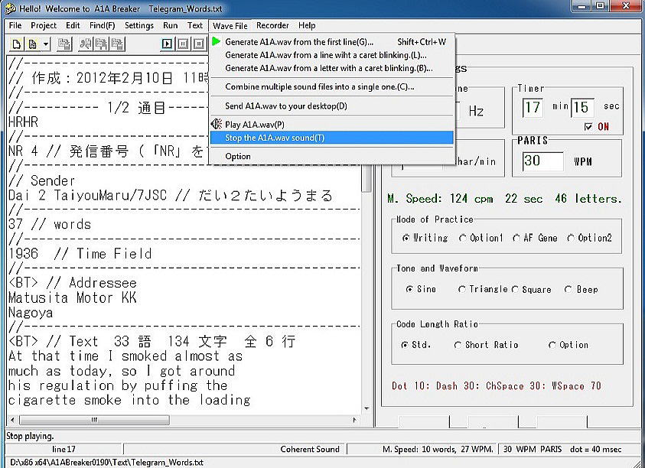This screenshot has width=645, height=468.
Task: Choose AF Gene practice mode
Action: (x=516, y=238)
